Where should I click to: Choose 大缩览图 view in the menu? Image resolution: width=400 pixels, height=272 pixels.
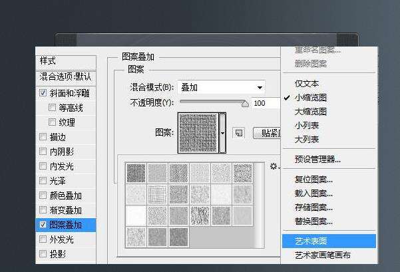[310, 112]
